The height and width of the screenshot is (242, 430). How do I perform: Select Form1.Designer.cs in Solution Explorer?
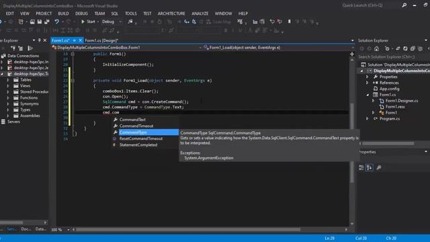[x=402, y=101]
